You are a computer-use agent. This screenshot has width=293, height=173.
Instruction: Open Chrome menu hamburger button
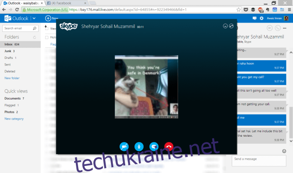tap(289, 10)
